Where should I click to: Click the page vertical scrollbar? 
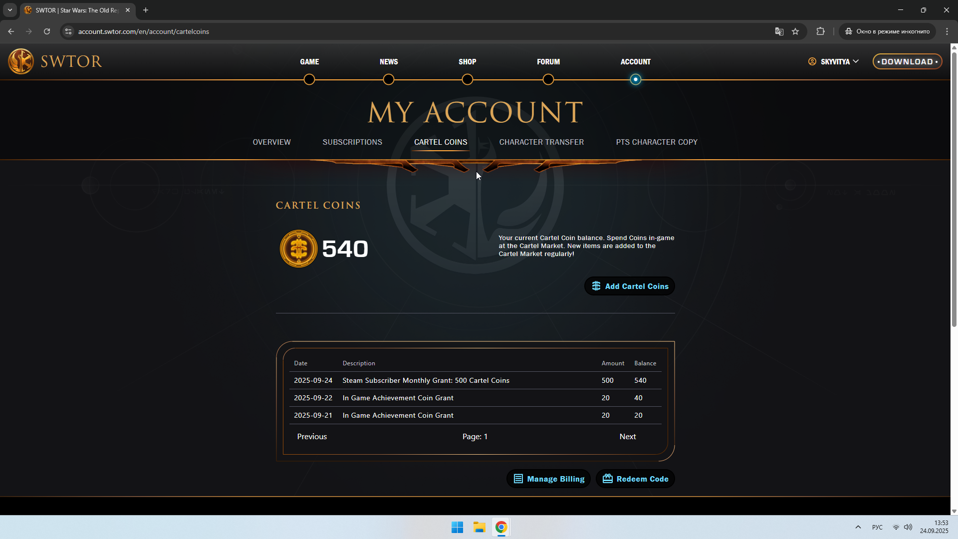(x=954, y=190)
